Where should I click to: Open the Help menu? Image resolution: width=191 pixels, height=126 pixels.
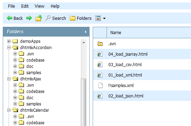[x=55, y=6]
